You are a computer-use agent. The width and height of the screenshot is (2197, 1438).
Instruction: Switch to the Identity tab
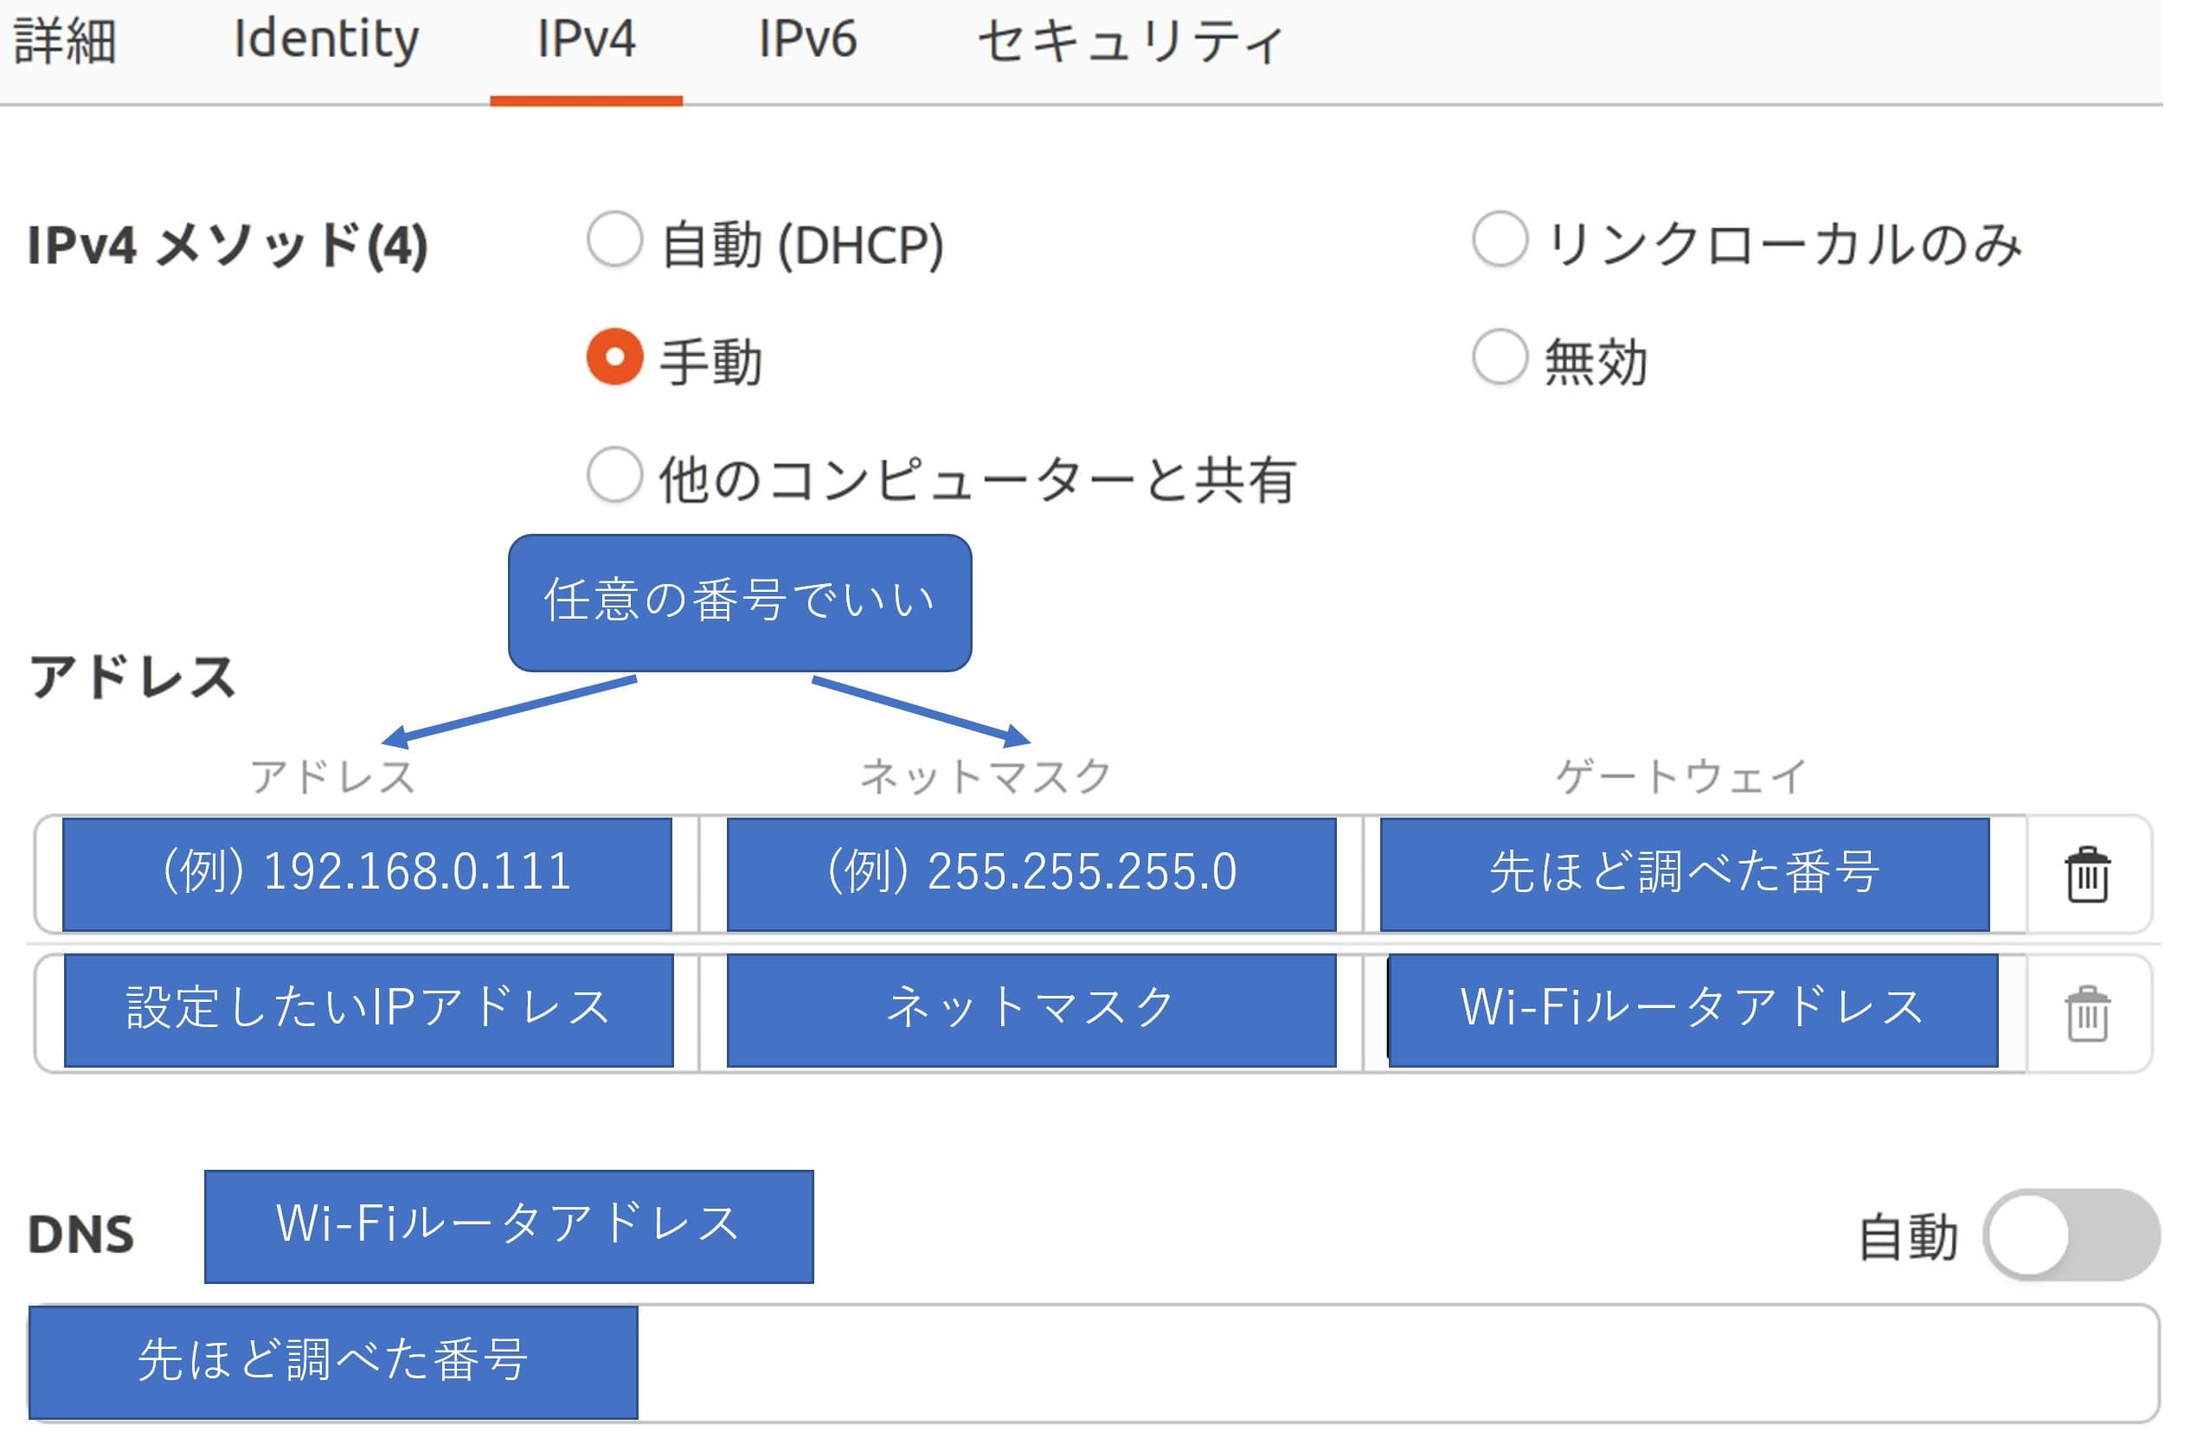click(328, 42)
